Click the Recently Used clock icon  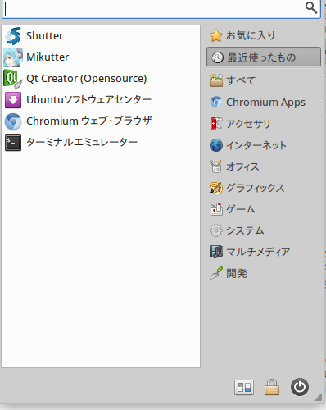click(x=217, y=57)
